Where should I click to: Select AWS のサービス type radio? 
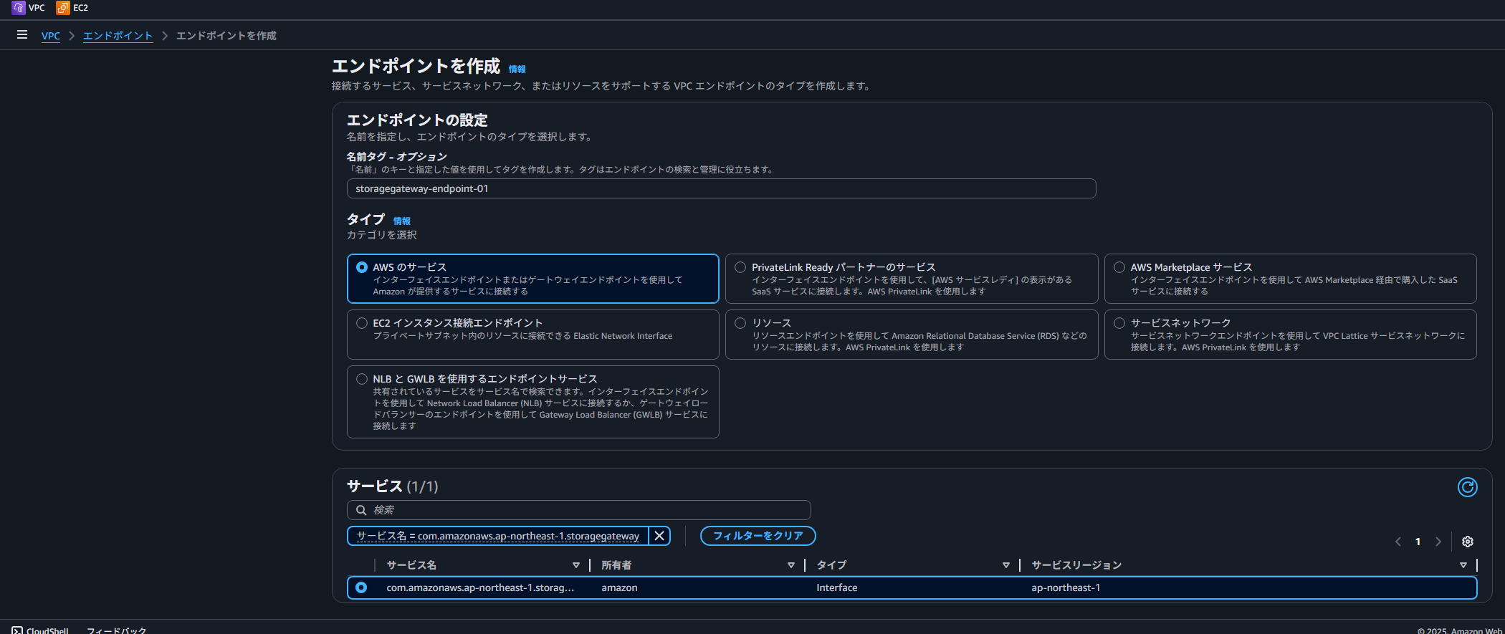coord(362,267)
